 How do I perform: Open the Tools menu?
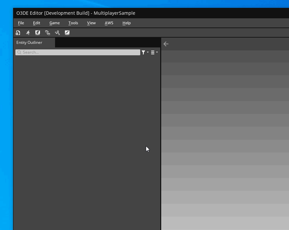coord(73,23)
